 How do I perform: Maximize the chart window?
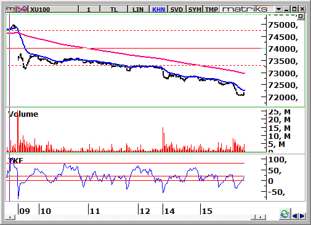pyautogui.click(x=294, y=9)
